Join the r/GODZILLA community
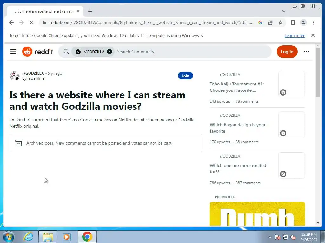The height and width of the screenshot is (243, 325). (185, 76)
